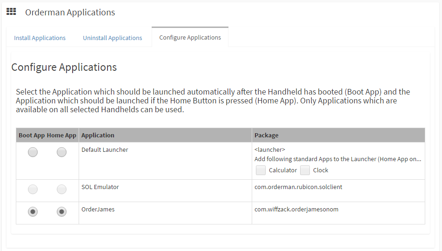Enable the Clock checkbox

tap(305, 170)
